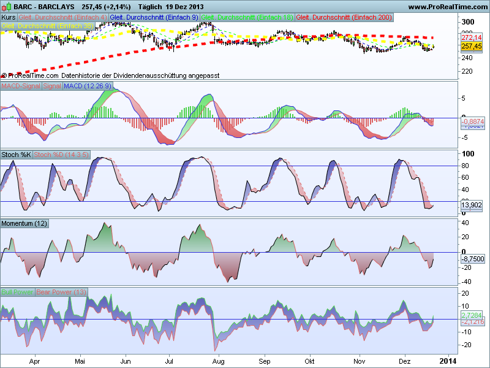Click the 100 level on the stochastic axis
The height and width of the screenshot is (368, 490).
(x=468, y=154)
